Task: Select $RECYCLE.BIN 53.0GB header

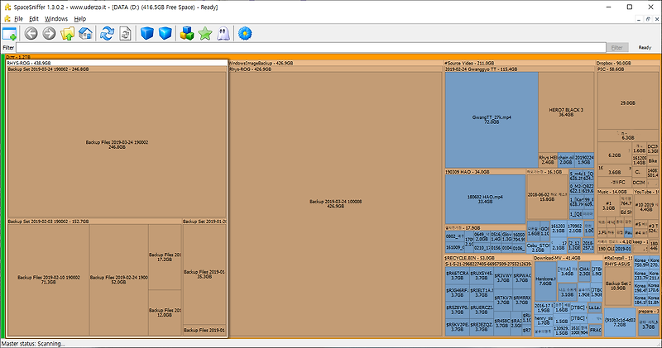Action: click(x=488, y=258)
